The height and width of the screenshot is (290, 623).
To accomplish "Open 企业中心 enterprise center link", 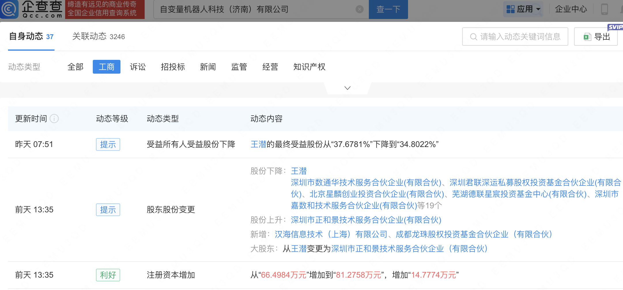I will (x=571, y=9).
